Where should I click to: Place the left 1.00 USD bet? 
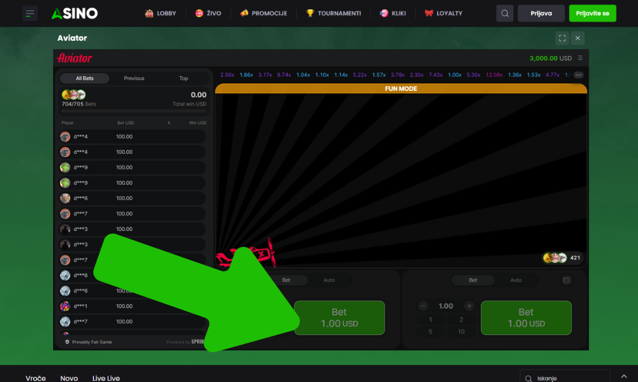click(339, 318)
